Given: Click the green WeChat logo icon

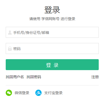Looking at the screenshot, I should (x=9, y=93).
